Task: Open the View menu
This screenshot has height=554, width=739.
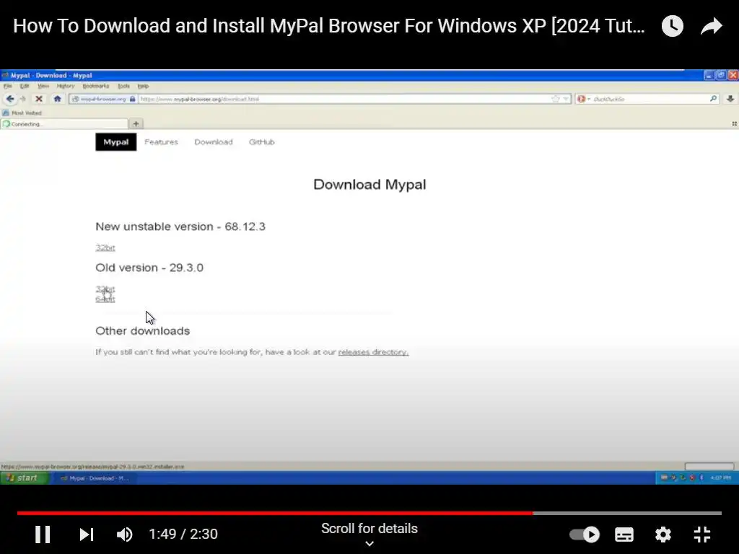Action: click(x=43, y=87)
